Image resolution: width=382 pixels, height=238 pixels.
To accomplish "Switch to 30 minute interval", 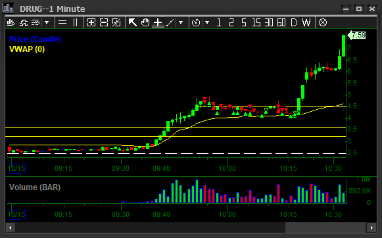I will [x=269, y=22].
